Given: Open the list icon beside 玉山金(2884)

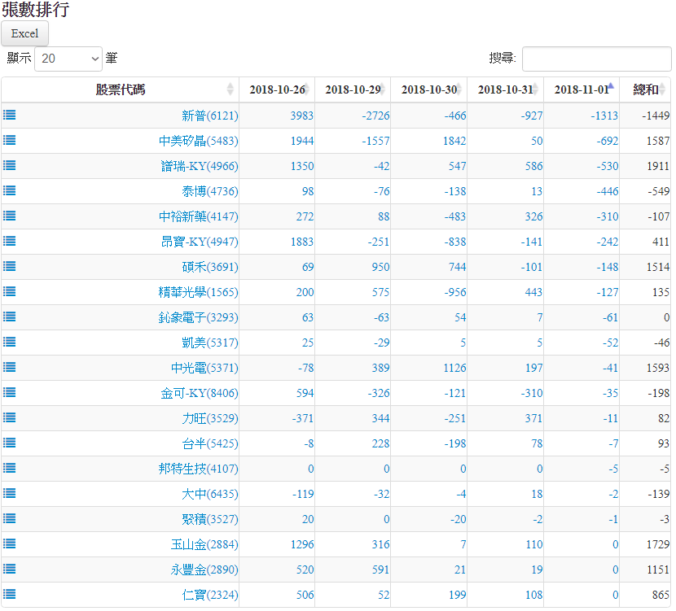Looking at the screenshot, I should [x=10, y=544].
